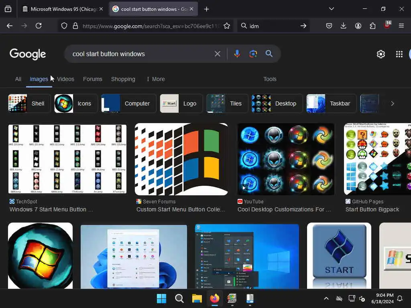Viewport: 411px width, 308px height.
Task: Open the Windows 11 start menu image
Action: [134, 257]
